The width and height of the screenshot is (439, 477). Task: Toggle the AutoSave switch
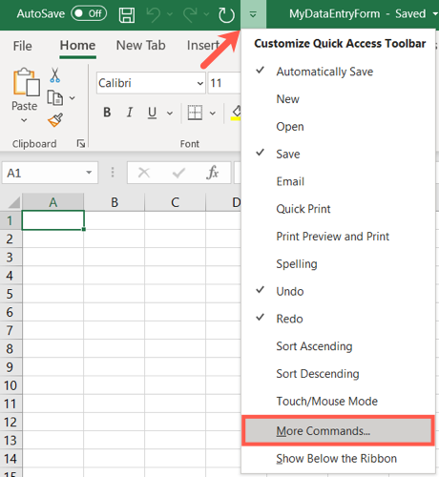(89, 13)
